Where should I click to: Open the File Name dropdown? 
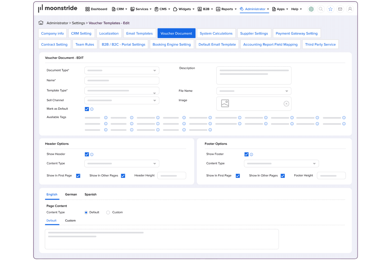pyautogui.click(x=254, y=91)
